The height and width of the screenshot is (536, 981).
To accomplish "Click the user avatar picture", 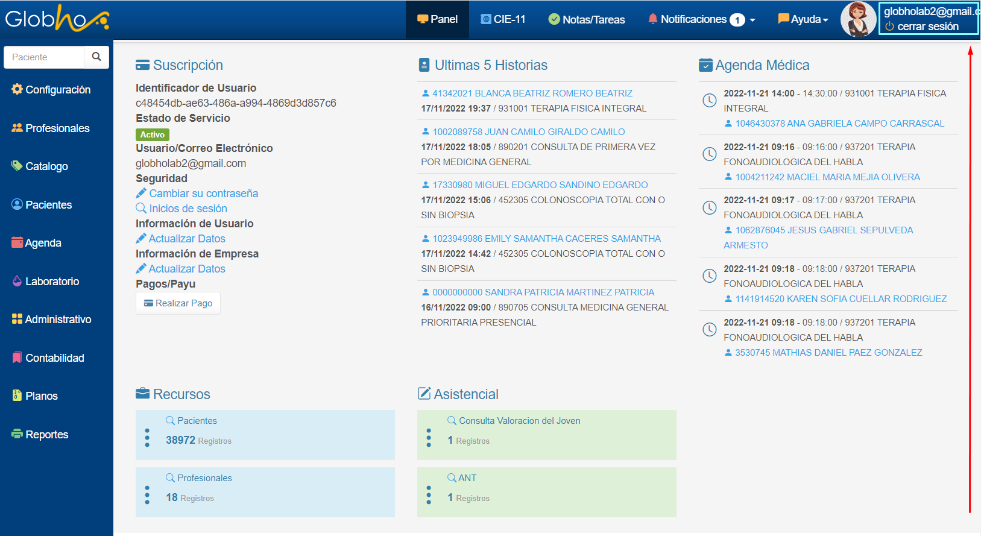I will coord(858,19).
